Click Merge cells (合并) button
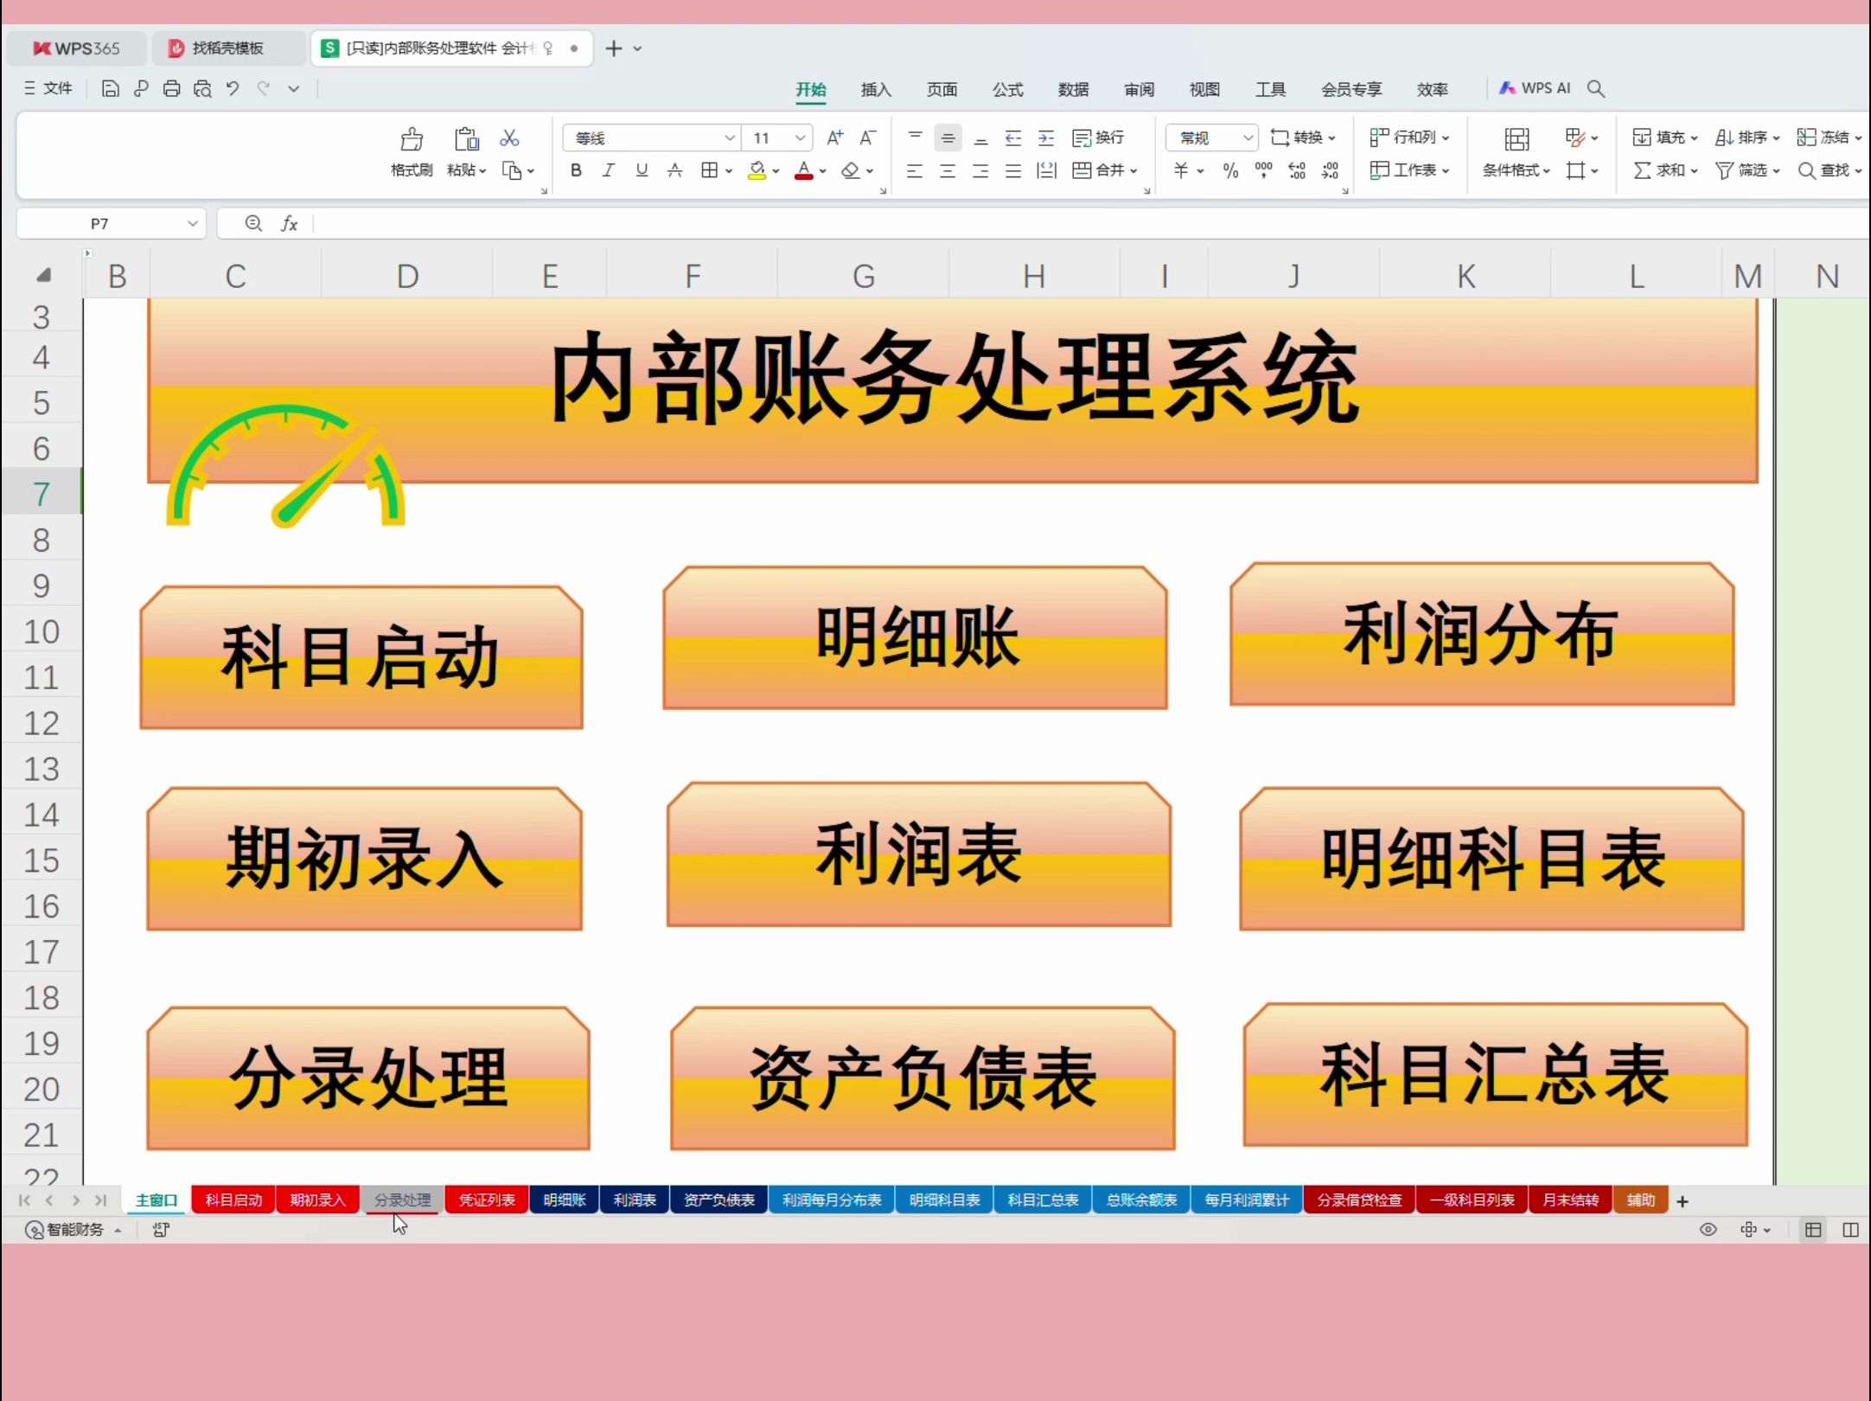This screenshot has width=1871, height=1401. click(1104, 170)
